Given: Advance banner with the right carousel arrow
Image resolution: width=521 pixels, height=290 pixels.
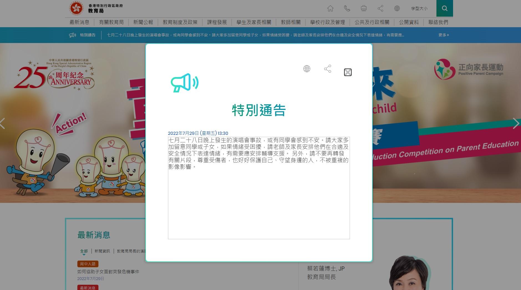Looking at the screenshot, I should click(516, 123).
